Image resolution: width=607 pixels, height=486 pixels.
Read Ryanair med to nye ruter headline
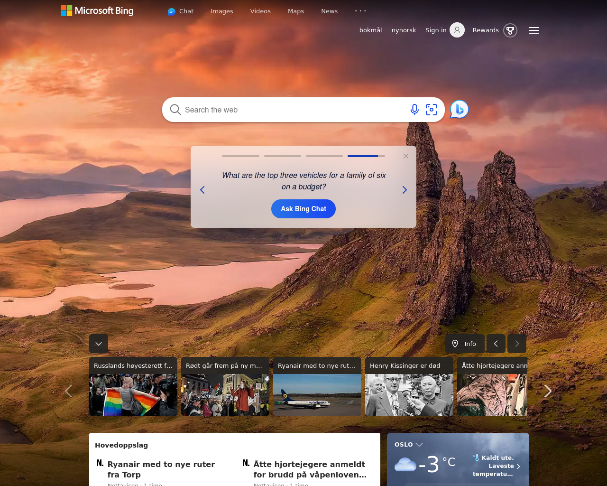tap(161, 469)
